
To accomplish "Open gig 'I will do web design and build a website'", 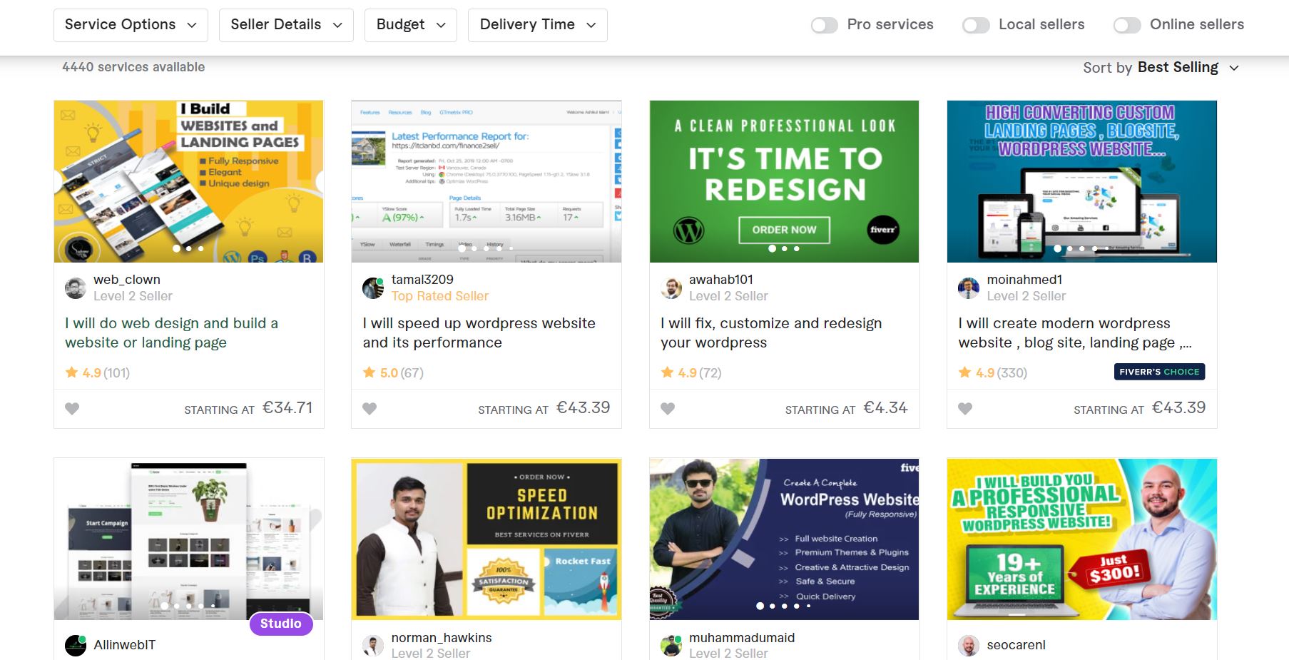I will pyautogui.click(x=171, y=332).
